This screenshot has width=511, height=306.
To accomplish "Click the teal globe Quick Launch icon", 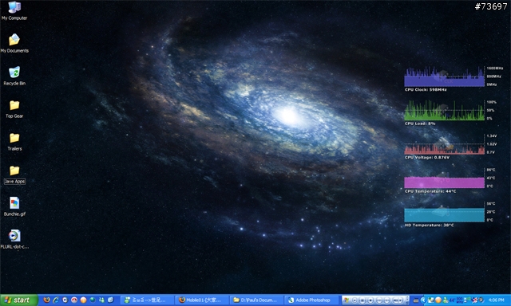I will (x=93, y=300).
